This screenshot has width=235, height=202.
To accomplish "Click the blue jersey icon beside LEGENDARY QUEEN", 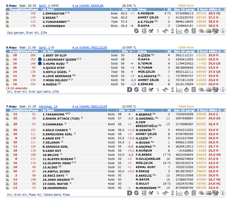I will [40, 59].
